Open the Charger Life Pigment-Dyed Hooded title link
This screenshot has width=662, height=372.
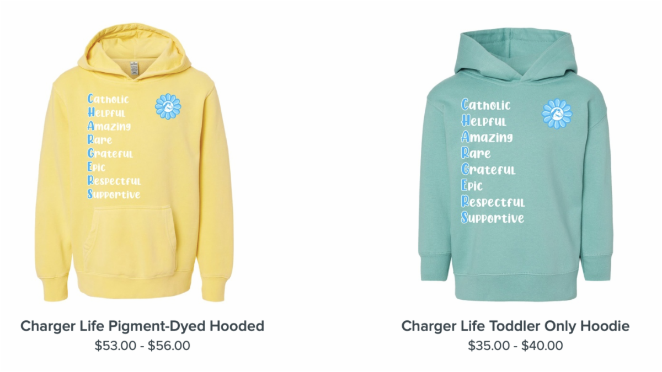[x=142, y=326]
